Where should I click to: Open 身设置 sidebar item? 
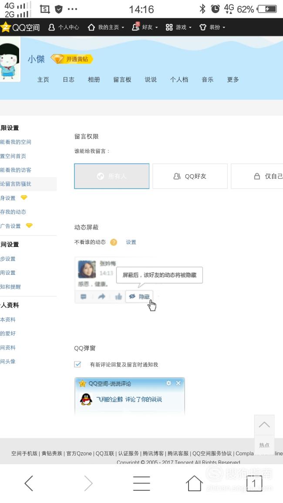(8, 198)
